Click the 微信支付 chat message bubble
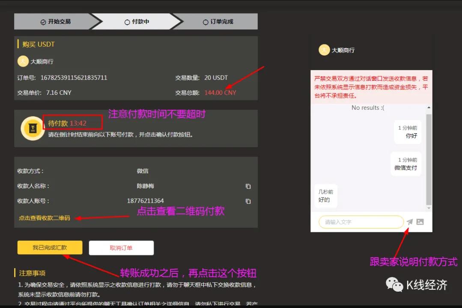Image resolution: width=462 pixels, height=308 pixels. click(406, 164)
